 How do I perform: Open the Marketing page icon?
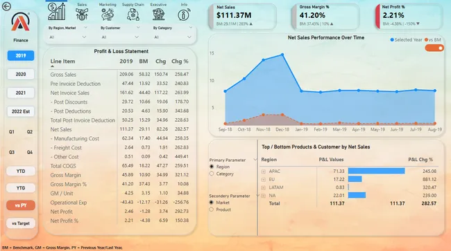(x=108, y=15)
